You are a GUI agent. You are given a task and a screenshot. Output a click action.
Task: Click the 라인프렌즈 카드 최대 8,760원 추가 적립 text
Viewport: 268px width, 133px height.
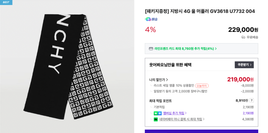(x=184, y=49)
